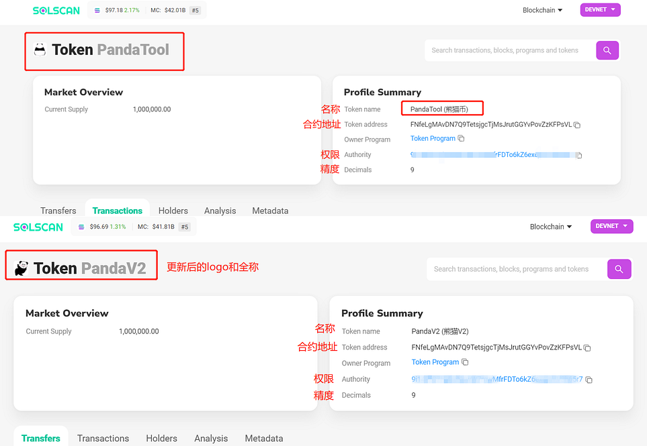This screenshot has height=446, width=647.
Task: Copy the Authority address in PandaV2 summary
Action: click(x=589, y=380)
